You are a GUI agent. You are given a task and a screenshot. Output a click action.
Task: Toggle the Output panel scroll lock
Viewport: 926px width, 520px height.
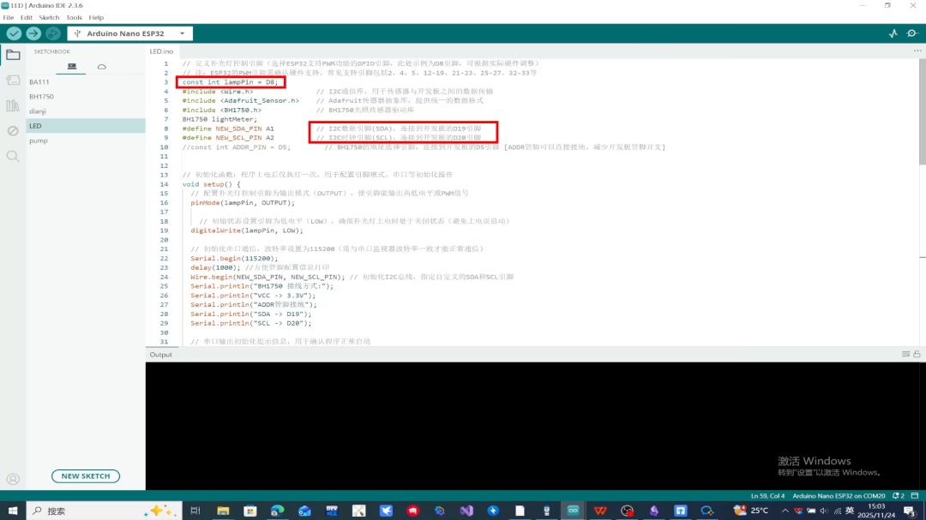click(917, 354)
